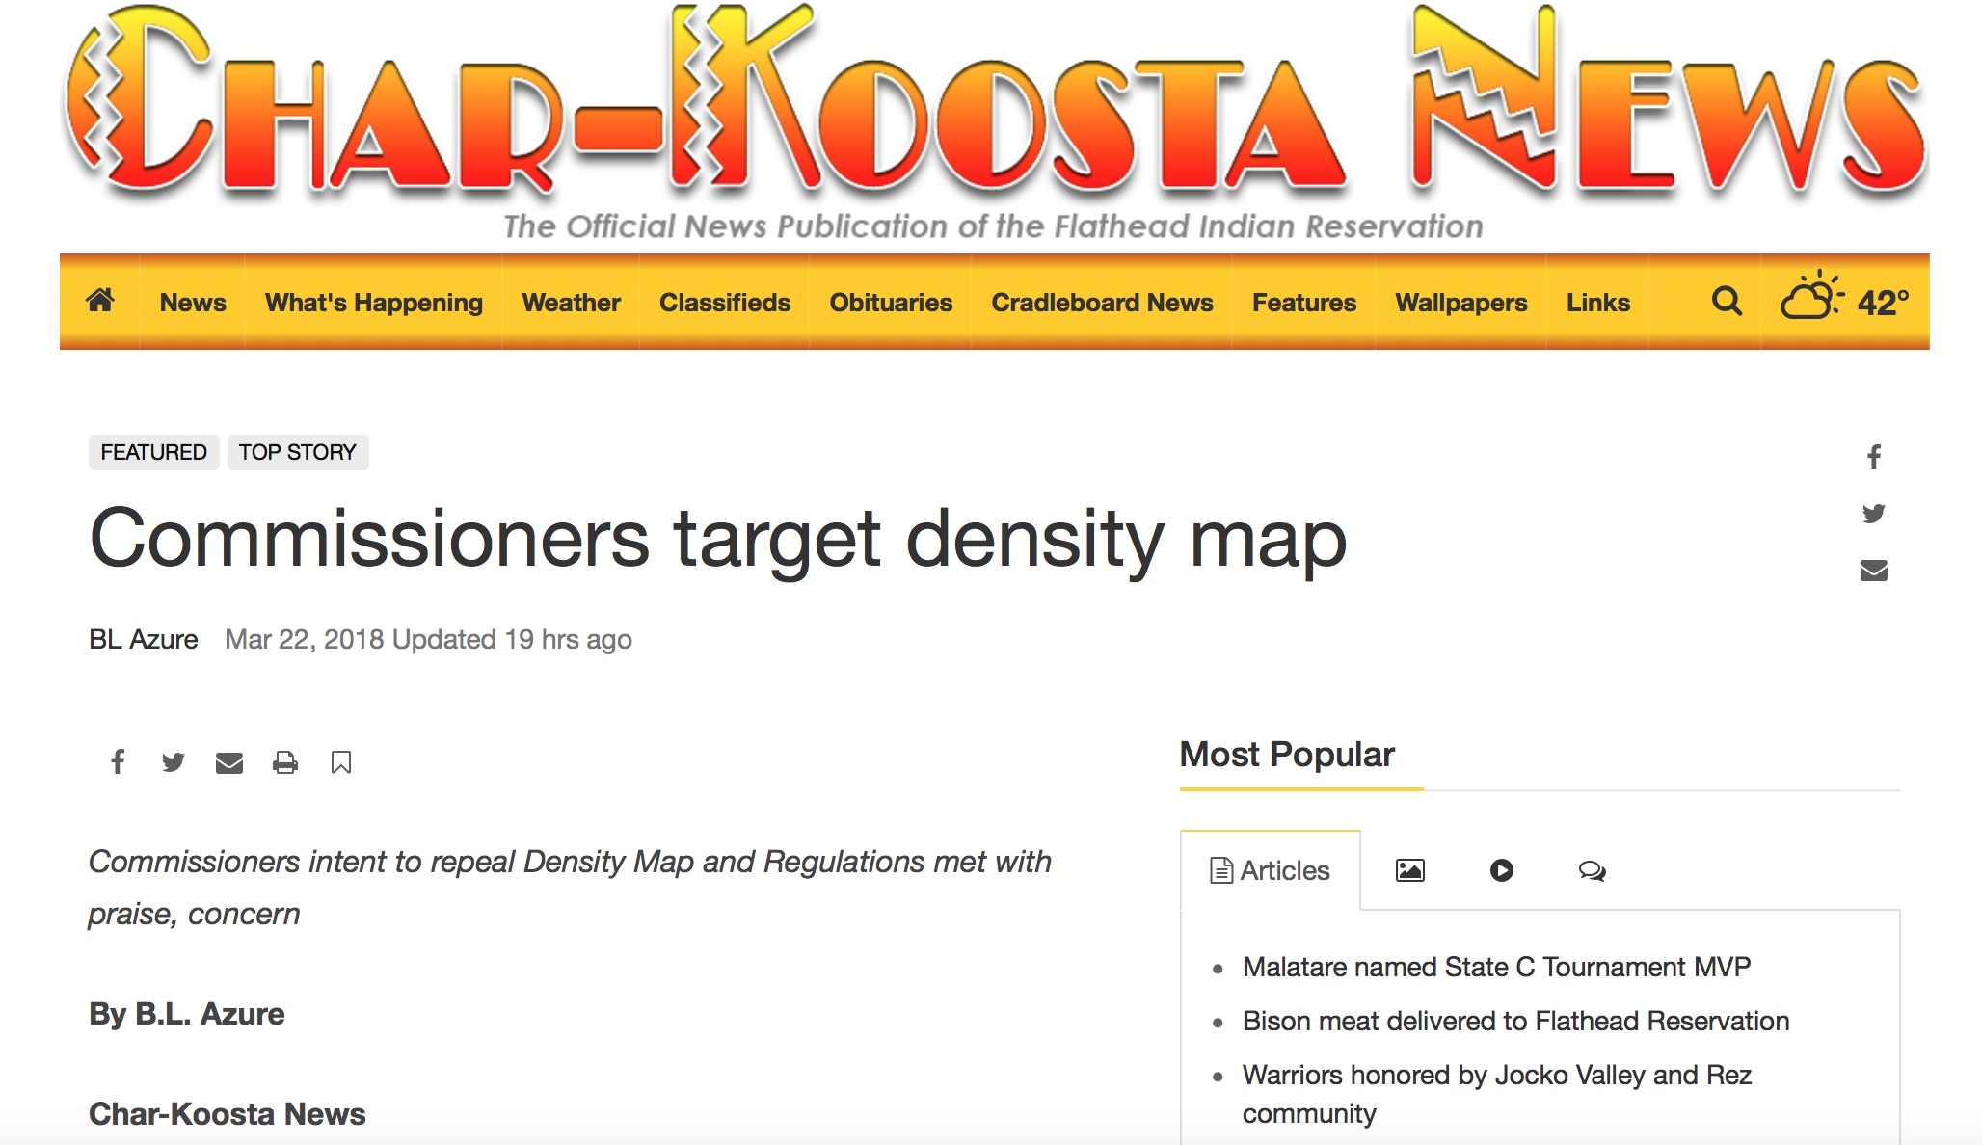Image resolution: width=1982 pixels, height=1145 pixels.
Task: Open the Classifieds page
Action: pos(724,302)
